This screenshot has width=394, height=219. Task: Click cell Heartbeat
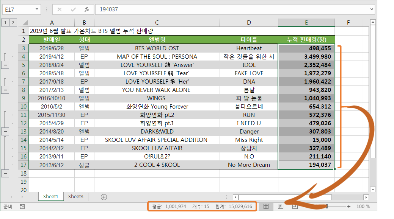click(x=249, y=48)
